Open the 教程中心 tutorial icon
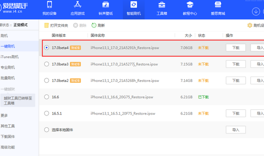The height and width of the screenshot is (156, 264). tap(190, 5)
